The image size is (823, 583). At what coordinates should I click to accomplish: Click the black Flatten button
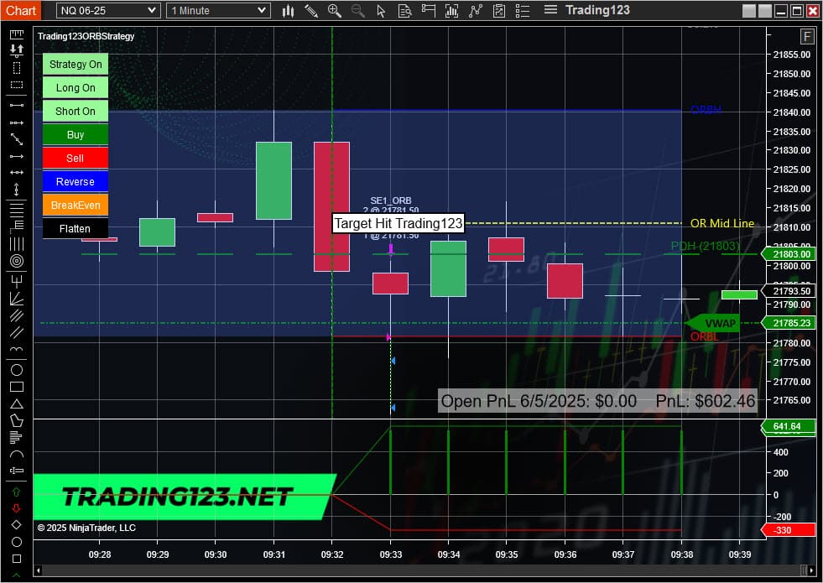click(x=75, y=229)
